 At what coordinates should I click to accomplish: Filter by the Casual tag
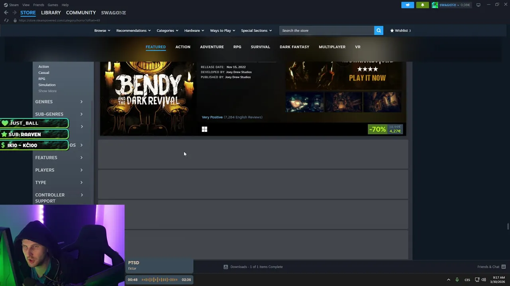pyautogui.click(x=44, y=73)
